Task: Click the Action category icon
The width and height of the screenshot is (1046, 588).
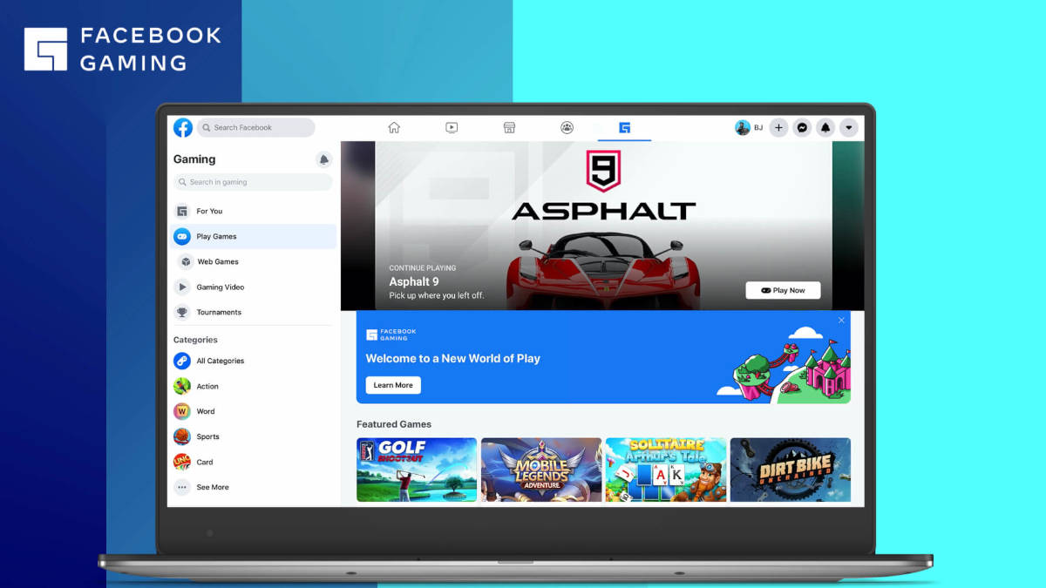Action: pos(182,386)
